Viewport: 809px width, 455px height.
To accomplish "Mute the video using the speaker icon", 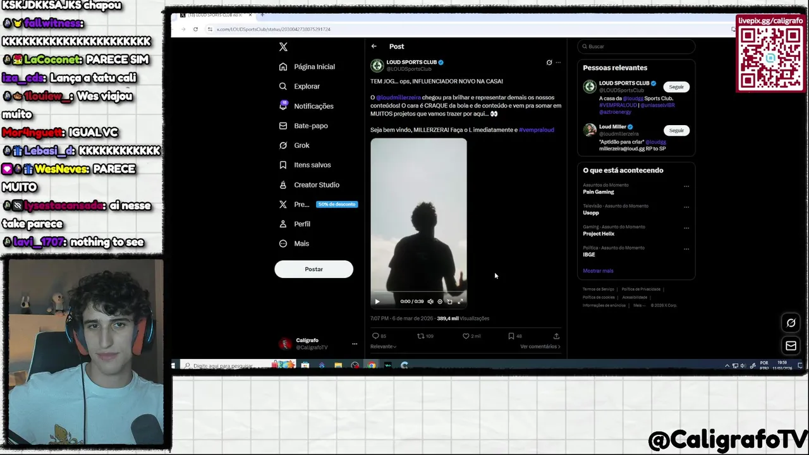I will [430, 301].
